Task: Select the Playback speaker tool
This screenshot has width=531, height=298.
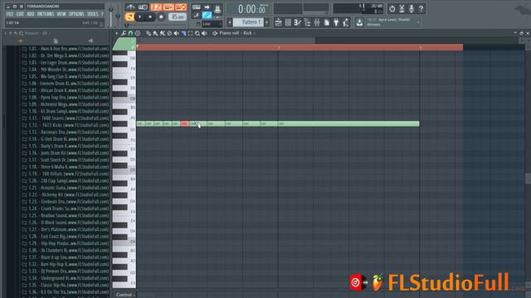Action: tap(204, 33)
